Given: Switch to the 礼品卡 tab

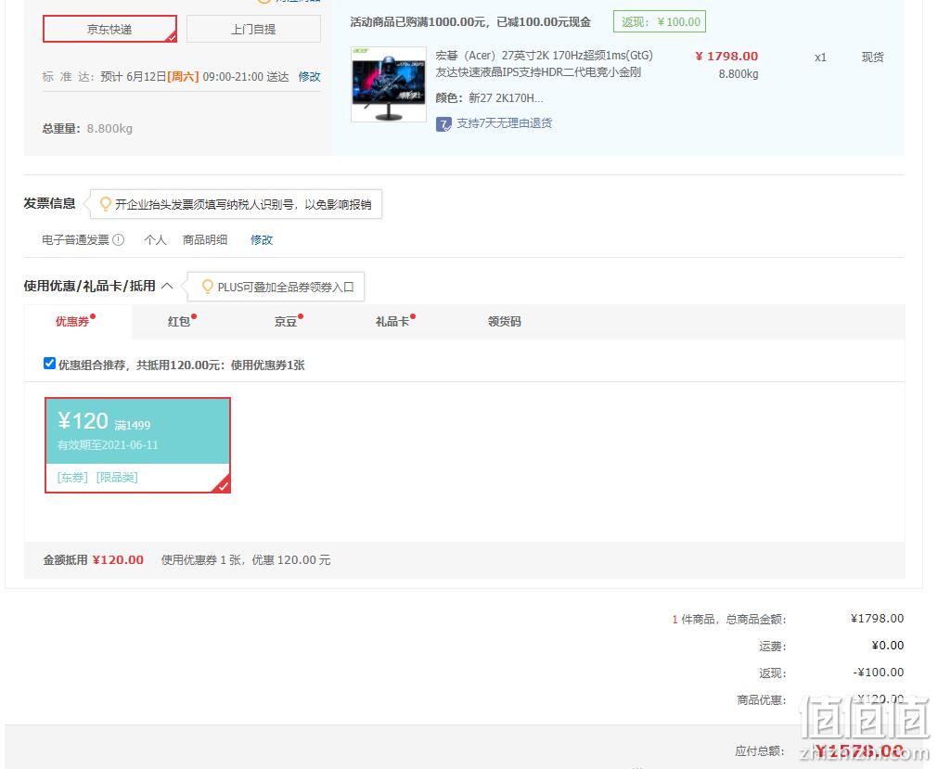Looking at the screenshot, I should (x=393, y=322).
